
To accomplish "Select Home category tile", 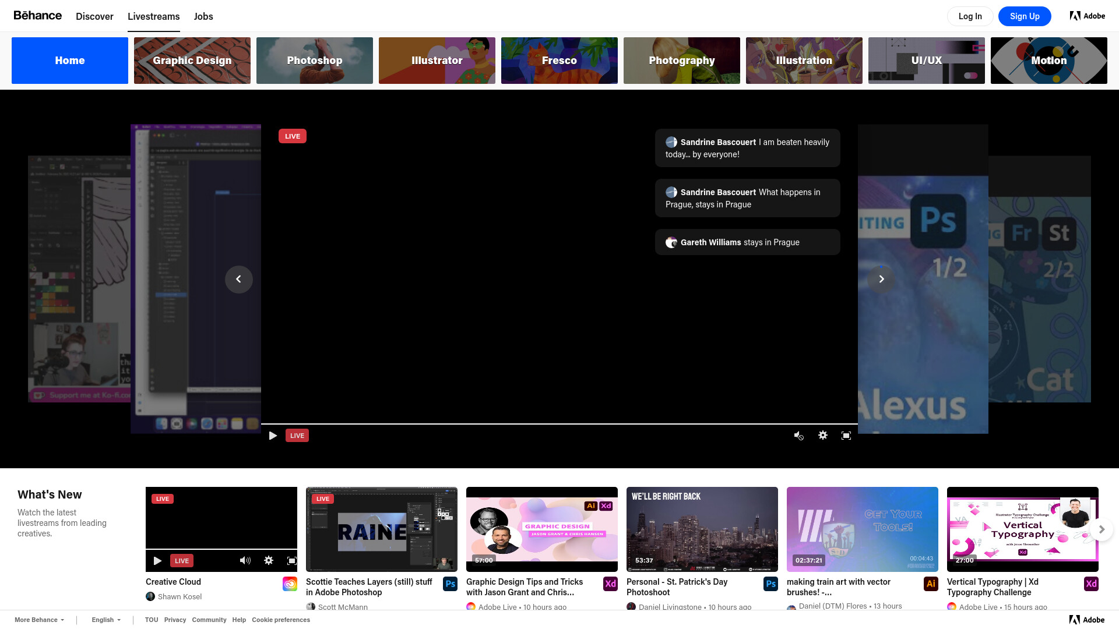I will pyautogui.click(x=70, y=61).
